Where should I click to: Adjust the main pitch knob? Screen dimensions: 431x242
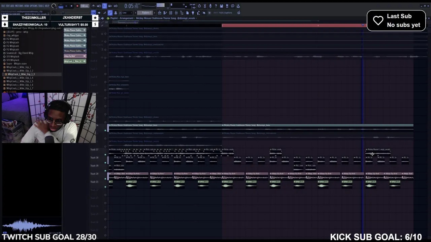point(54,12)
